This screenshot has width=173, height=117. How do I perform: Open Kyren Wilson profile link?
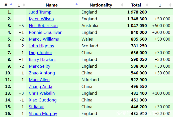click(x=41, y=19)
